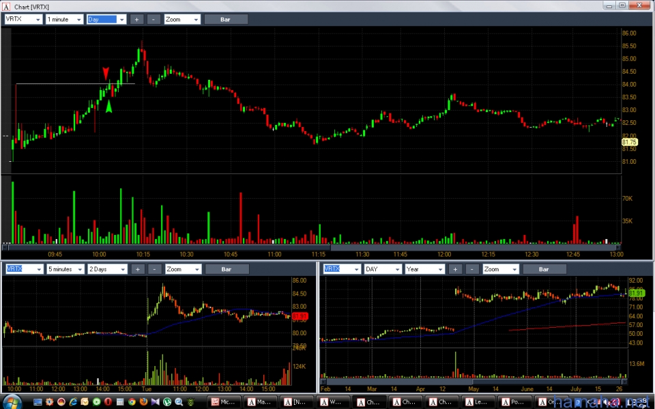Click the orange eye taskbar icon
Screen dimensions: 655x409
49,402
